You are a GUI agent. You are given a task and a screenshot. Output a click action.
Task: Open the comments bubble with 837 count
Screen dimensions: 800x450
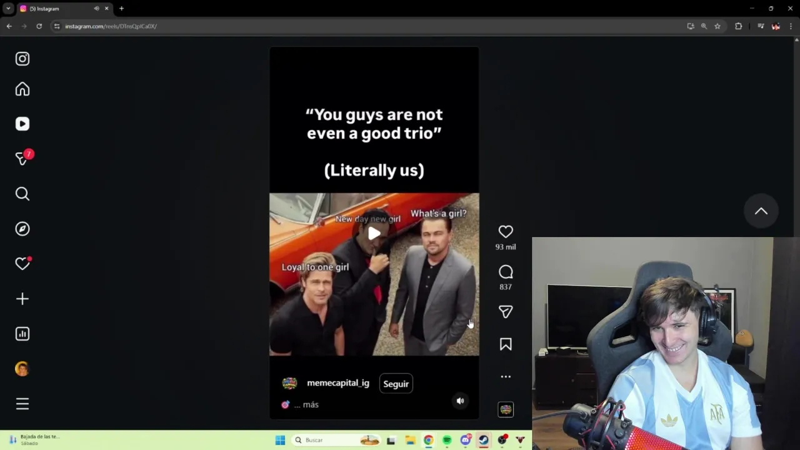506,272
